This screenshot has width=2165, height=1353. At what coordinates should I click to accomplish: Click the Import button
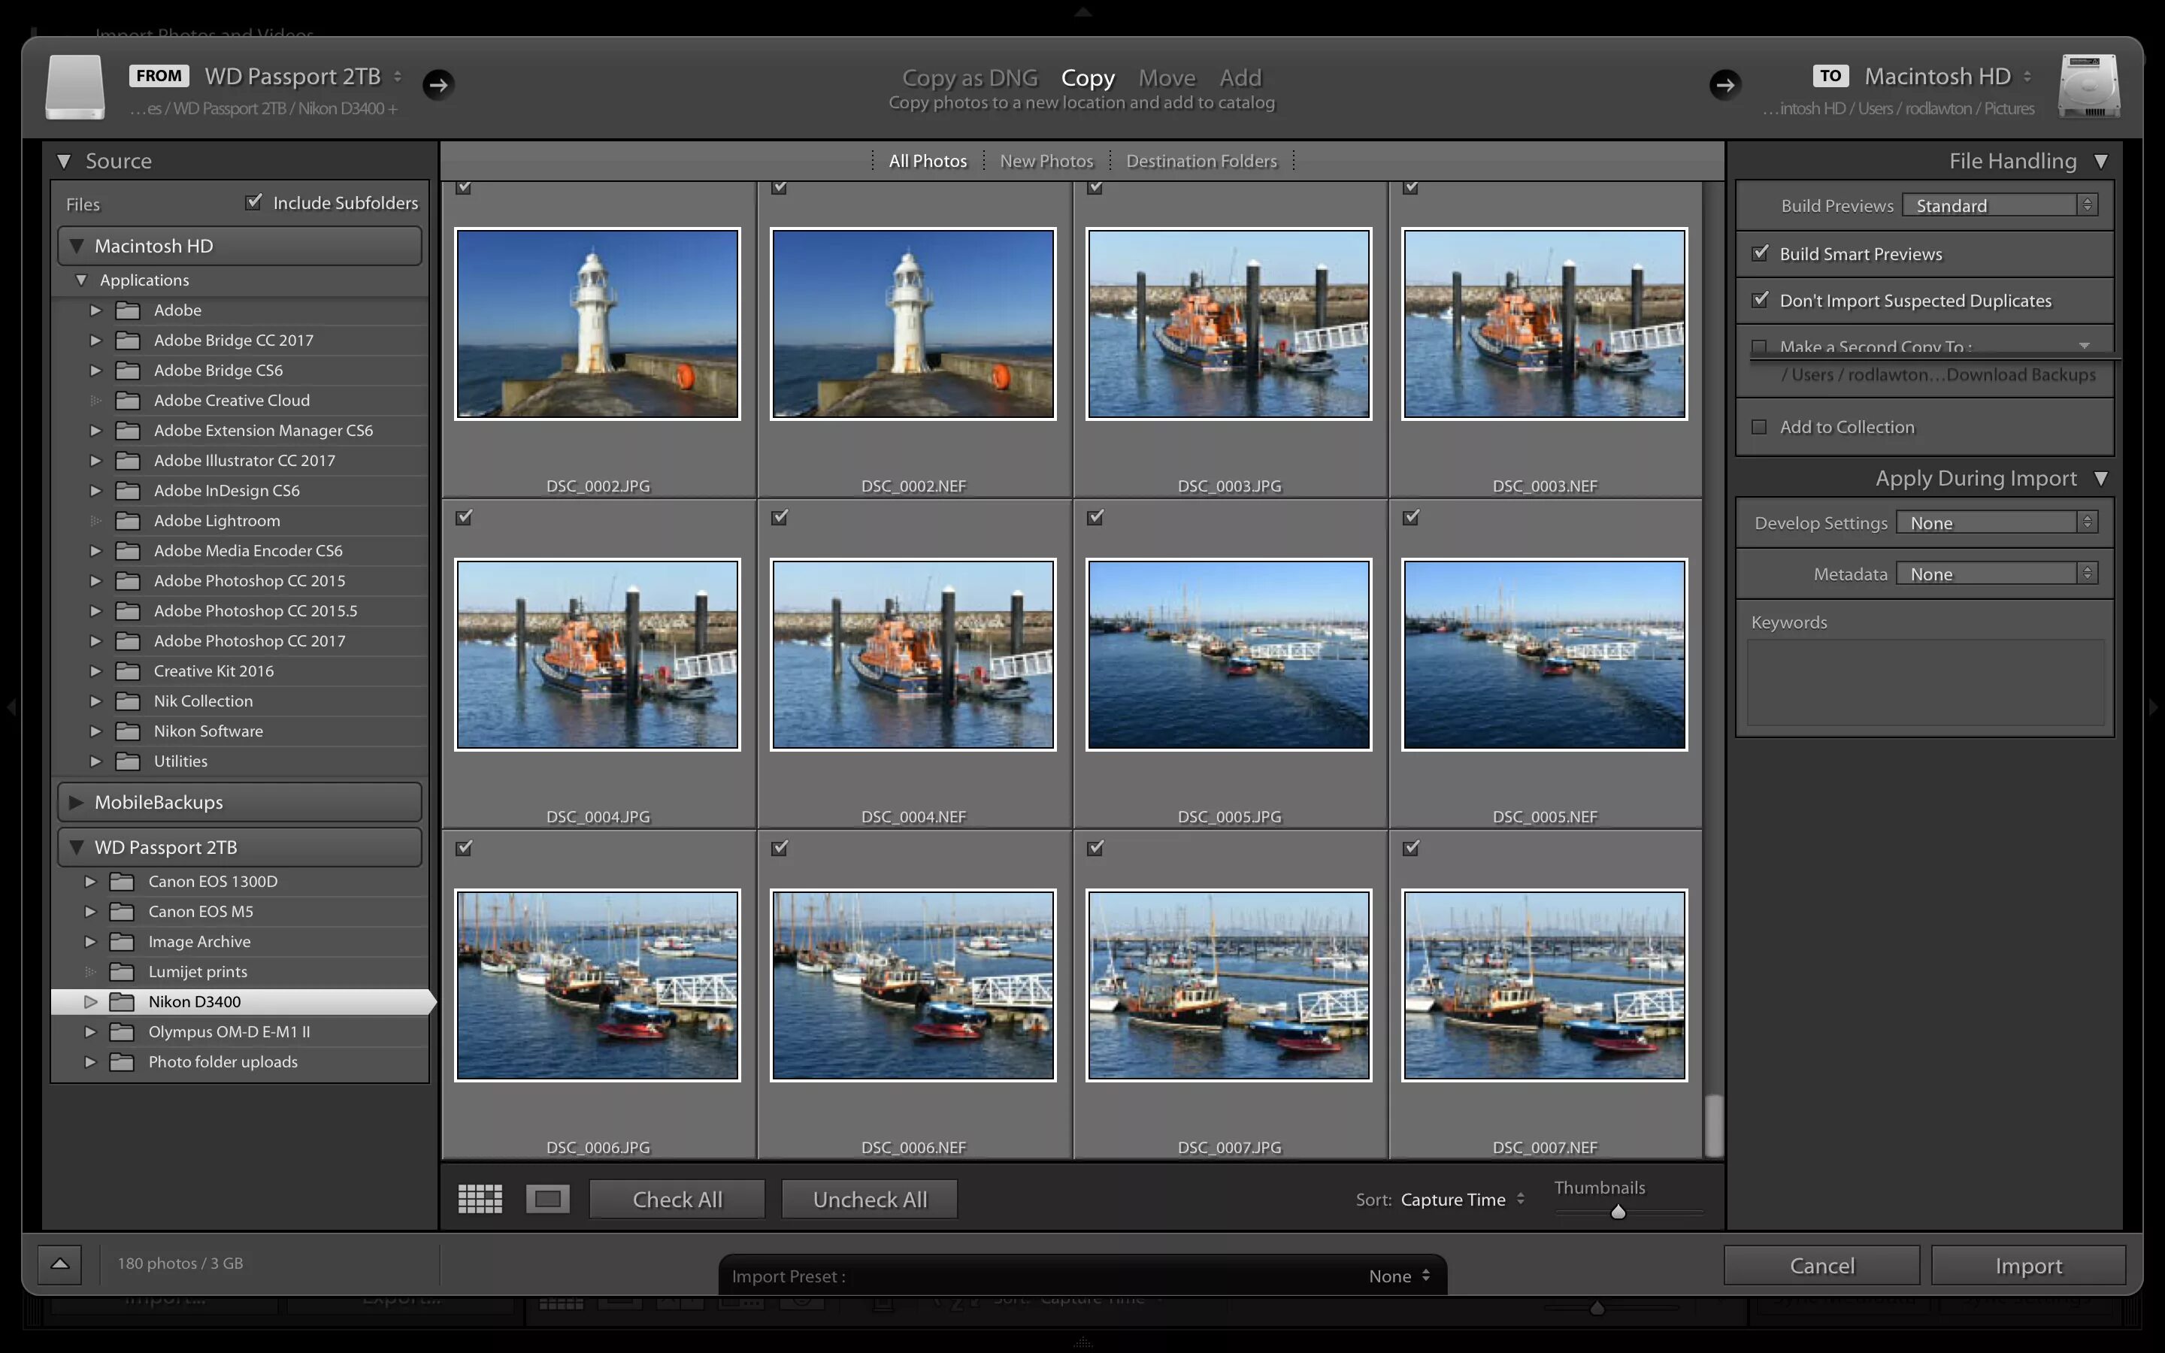click(x=2027, y=1264)
